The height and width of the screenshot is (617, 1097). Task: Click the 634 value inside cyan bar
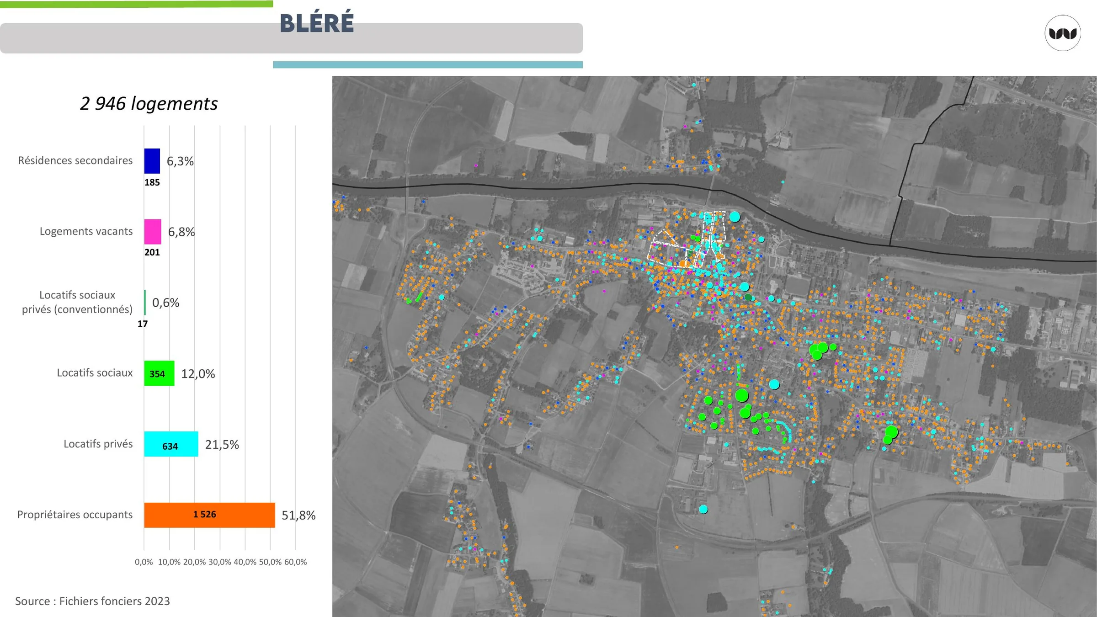point(170,447)
